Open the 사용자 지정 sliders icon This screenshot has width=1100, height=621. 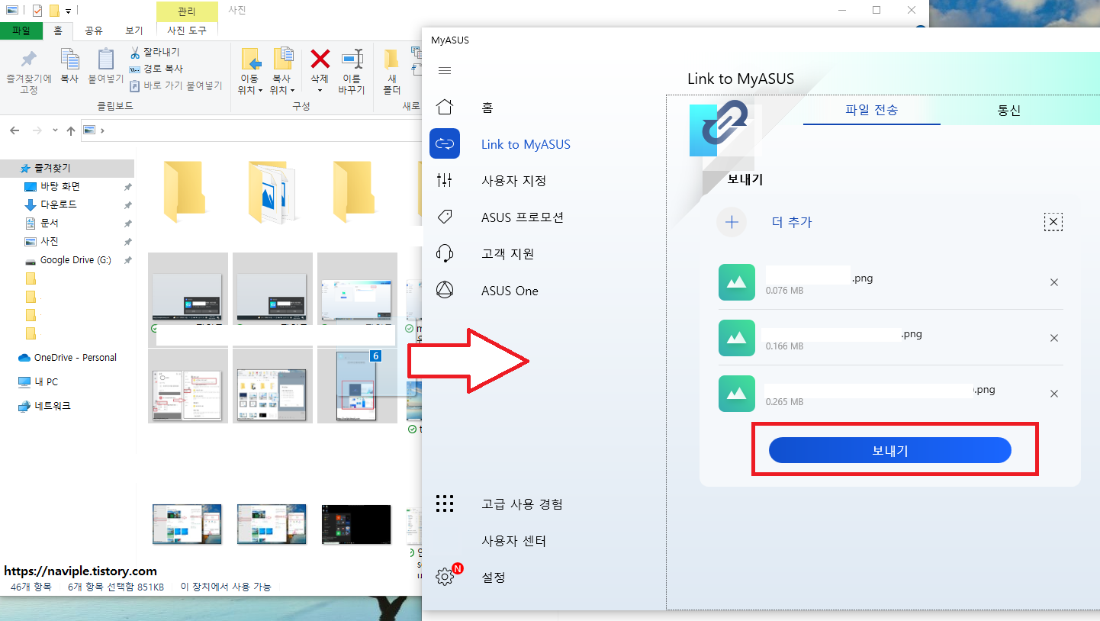pyautogui.click(x=445, y=181)
